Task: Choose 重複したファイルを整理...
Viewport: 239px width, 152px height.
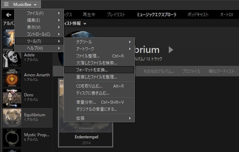Action: [x=99, y=77]
